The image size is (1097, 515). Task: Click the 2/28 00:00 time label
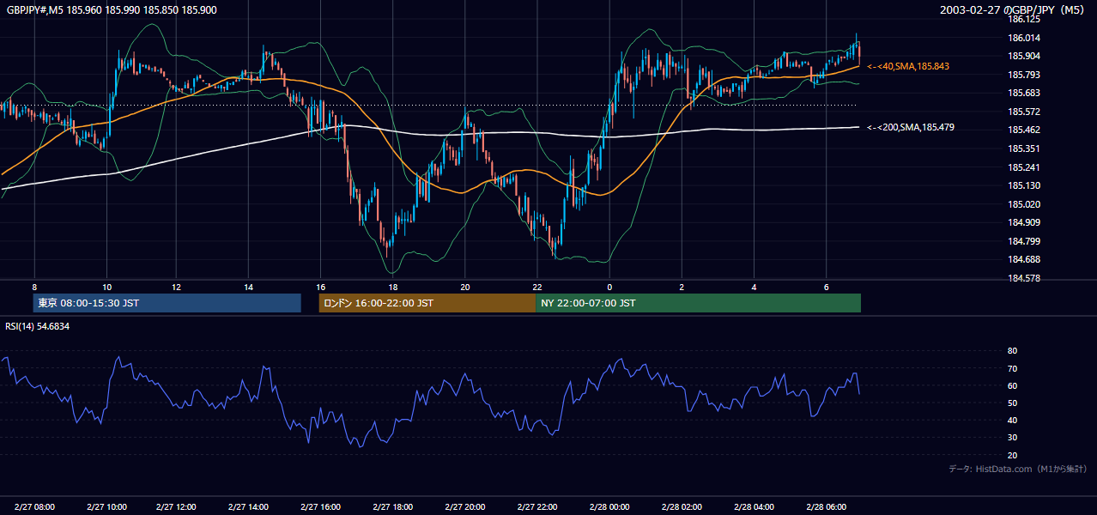(x=609, y=507)
